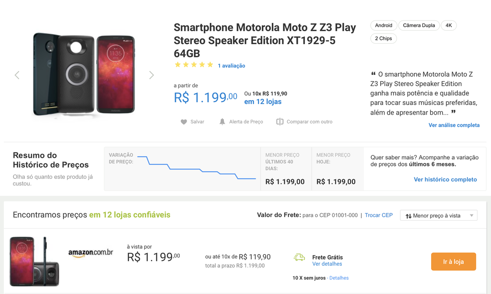
Task: Click the amazon.com.br store logo
Action: pos(91,253)
